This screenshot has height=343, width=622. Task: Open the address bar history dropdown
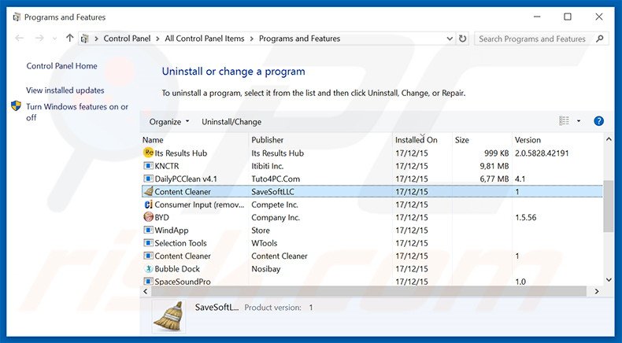click(450, 39)
